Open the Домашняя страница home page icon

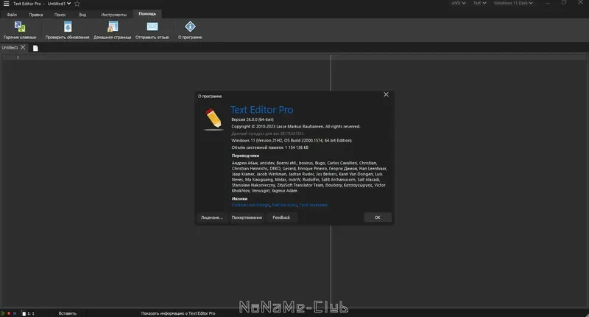pos(113,27)
